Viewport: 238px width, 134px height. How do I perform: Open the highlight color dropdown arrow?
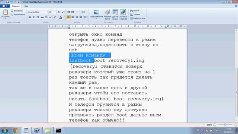(58, 17)
